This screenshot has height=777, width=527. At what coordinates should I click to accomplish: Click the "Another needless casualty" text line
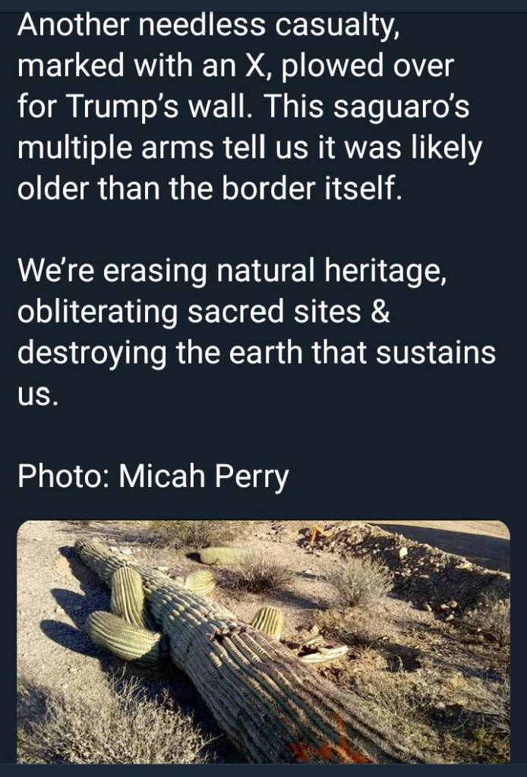tap(207, 27)
